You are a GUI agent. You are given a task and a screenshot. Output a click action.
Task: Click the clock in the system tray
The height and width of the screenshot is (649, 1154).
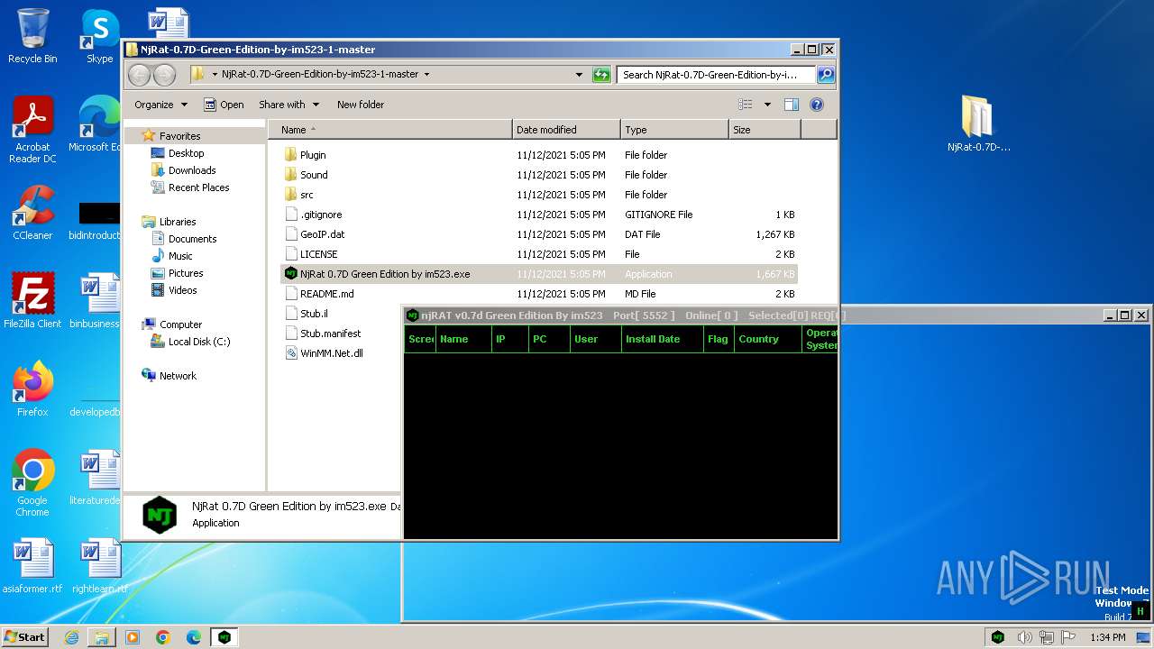point(1107,637)
